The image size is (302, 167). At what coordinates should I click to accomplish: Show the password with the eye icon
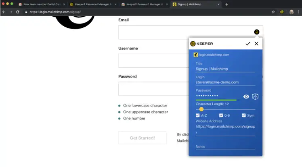[246, 96]
